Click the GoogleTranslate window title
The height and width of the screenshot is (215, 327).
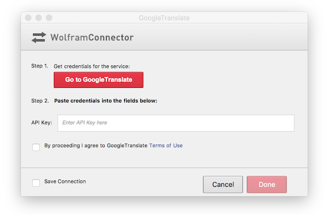click(x=164, y=18)
